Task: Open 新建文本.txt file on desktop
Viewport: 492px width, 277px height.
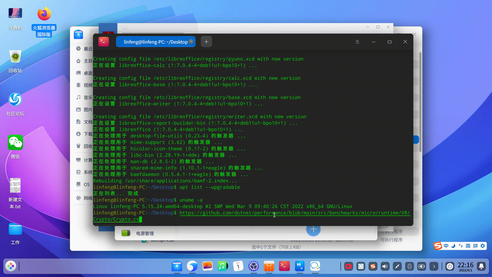Action: pos(15,186)
